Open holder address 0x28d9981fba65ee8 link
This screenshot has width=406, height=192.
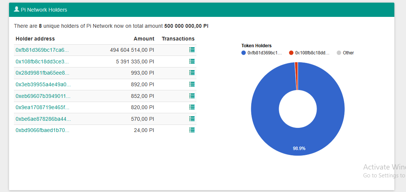pyautogui.click(x=42, y=73)
